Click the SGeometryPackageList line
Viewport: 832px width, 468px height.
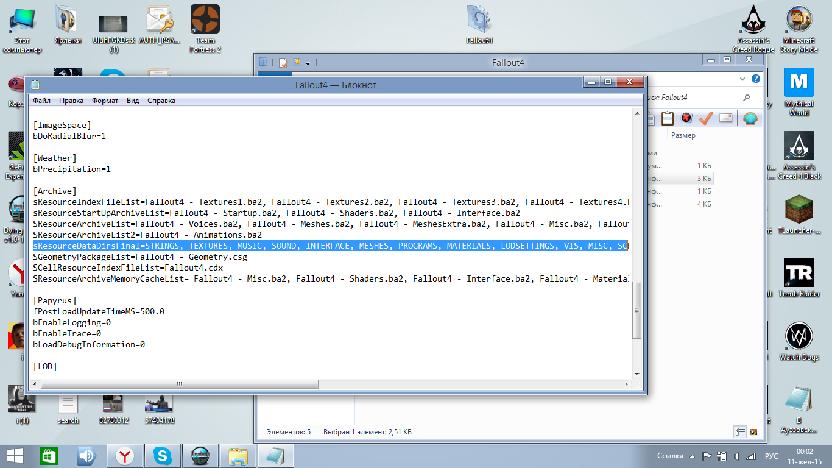click(140, 257)
